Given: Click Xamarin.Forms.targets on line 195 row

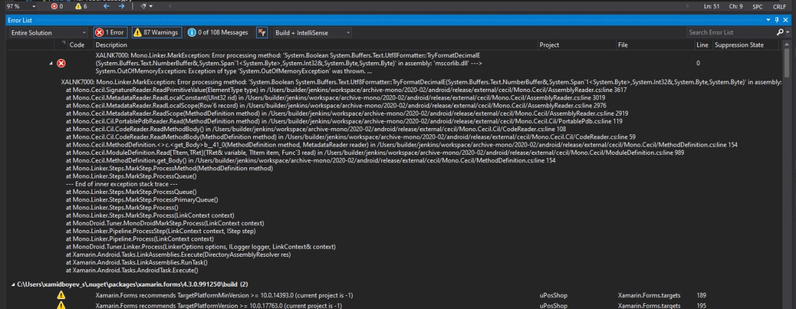Looking at the screenshot, I should (x=649, y=306).
